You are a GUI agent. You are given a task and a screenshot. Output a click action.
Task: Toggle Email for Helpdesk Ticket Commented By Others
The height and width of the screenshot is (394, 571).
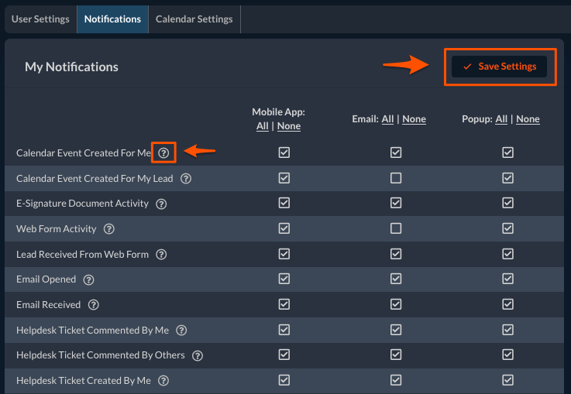[396, 355]
